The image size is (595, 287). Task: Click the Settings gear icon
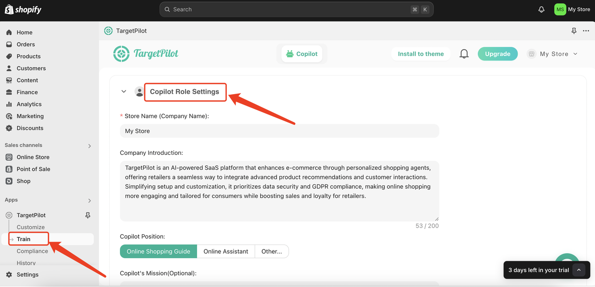(9, 274)
